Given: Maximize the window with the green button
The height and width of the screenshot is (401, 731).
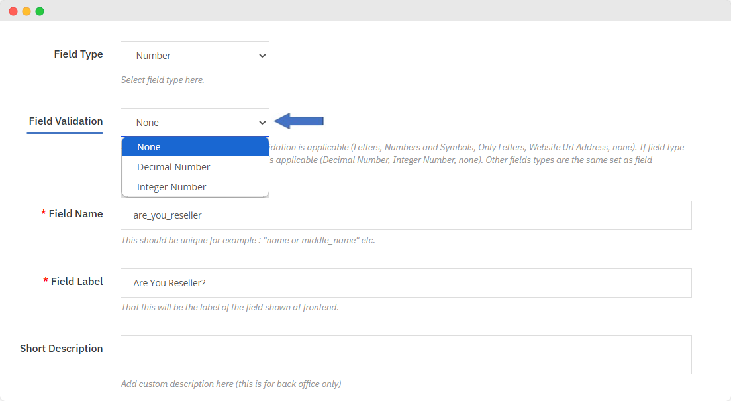Looking at the screenshot, I should pos(40,11).
